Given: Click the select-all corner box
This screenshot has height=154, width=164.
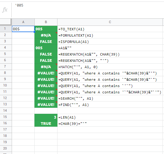Looking at the screenshot, I should click(x=6, y=22).
